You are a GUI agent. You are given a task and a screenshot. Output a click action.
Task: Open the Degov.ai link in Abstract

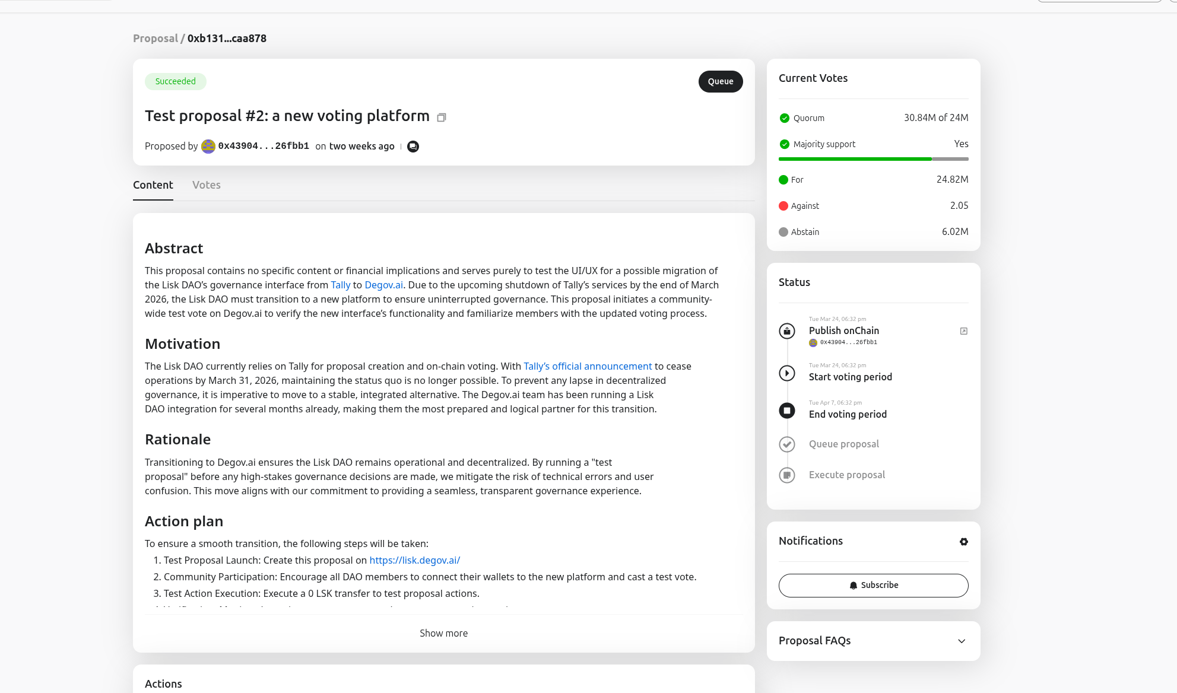point(383,285)
